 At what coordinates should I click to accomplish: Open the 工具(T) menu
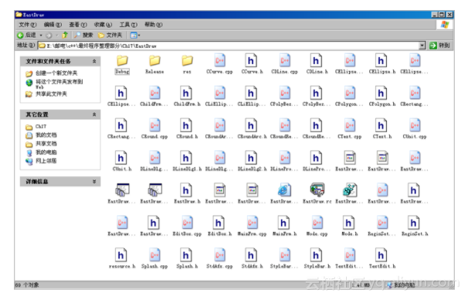coord(128,25)
